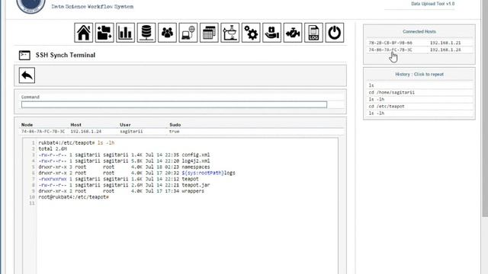Click the 'SSH Synch Terminal' title
Screen dimensions: 488x274
pyautogui.click(x=66, y=55)
